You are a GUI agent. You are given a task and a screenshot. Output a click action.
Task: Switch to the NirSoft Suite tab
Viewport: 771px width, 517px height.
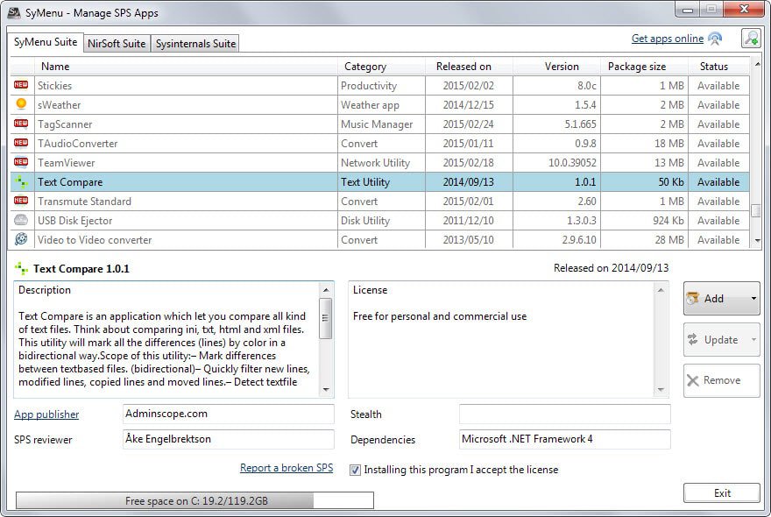117,43
